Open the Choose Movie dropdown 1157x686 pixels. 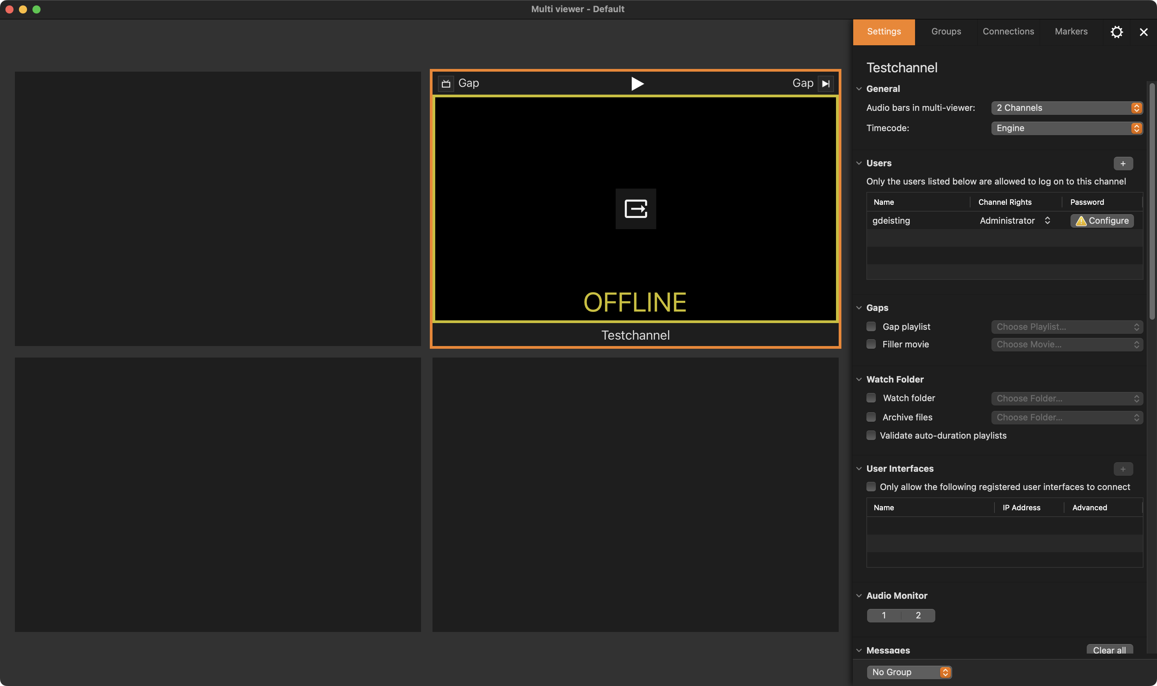click(1067, 345)
